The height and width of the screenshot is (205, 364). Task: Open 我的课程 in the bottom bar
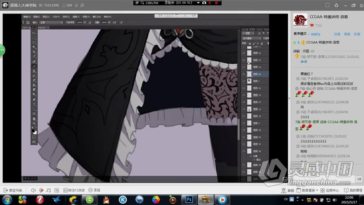pos(353,190)
